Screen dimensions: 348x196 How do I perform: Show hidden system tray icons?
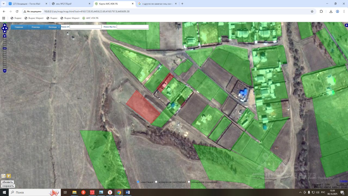click(300, 192)
